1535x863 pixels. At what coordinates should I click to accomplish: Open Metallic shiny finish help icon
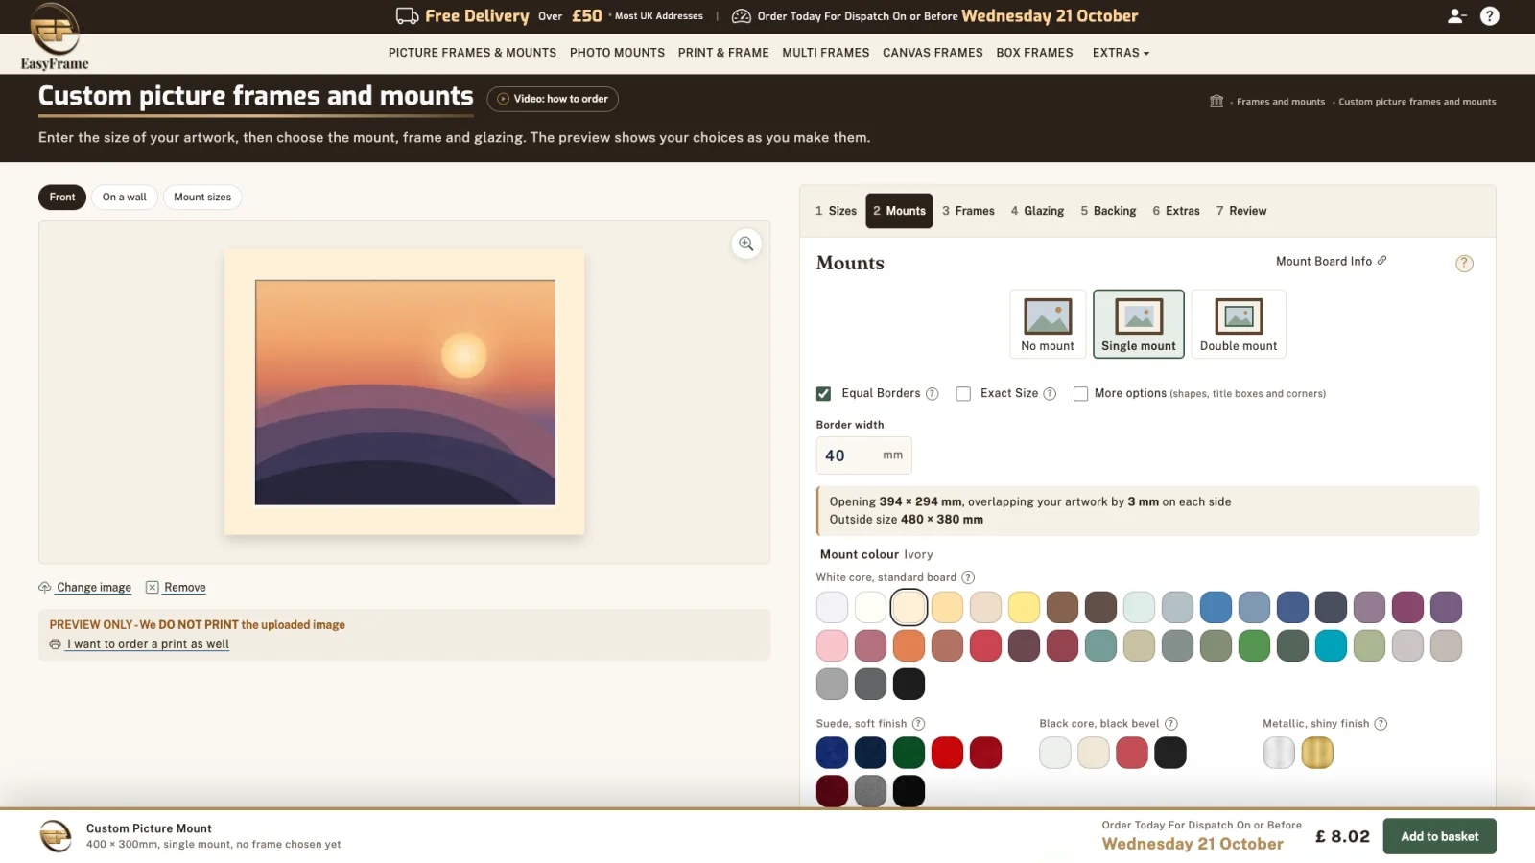pos(1381,724)
